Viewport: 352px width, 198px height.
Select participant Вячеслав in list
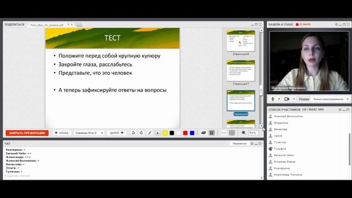click(x=280, y=129)
